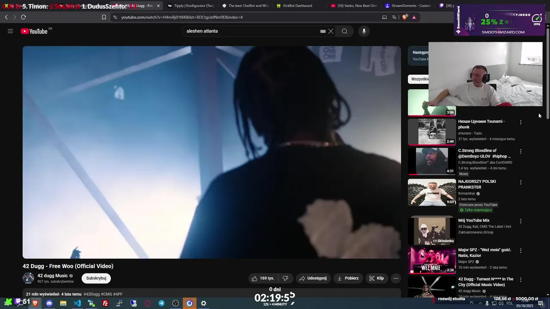Open Brave Shields lion icon

tap(405, 17)
